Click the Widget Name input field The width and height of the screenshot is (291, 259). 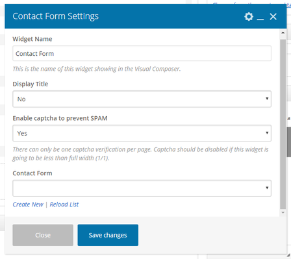coord(142,53)
